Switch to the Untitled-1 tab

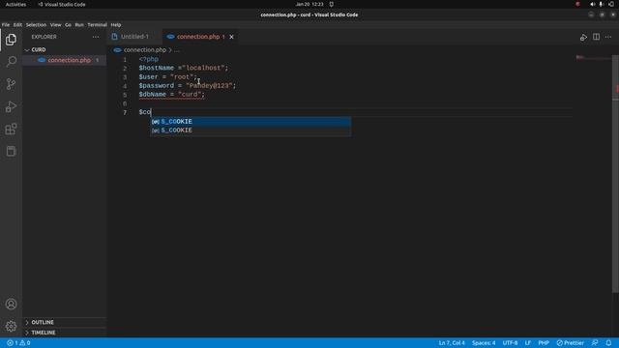click(x=134, y=37)
